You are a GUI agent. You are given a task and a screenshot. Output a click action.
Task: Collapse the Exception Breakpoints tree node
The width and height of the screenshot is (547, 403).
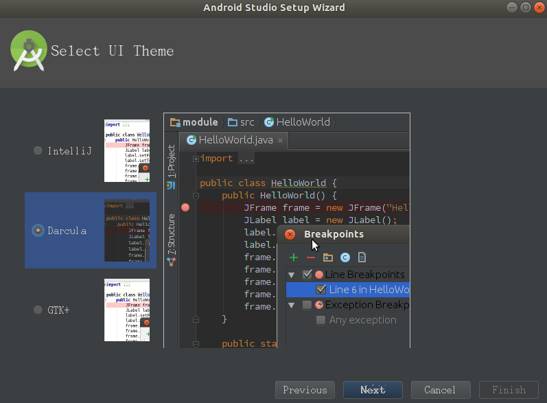click(x=291, y=306)
